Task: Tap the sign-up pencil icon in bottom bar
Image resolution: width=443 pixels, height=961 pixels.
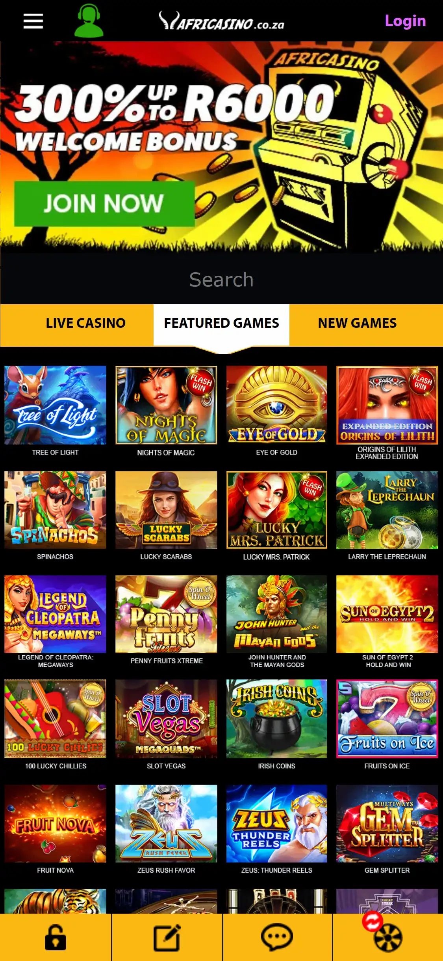Action: [167, 937]
